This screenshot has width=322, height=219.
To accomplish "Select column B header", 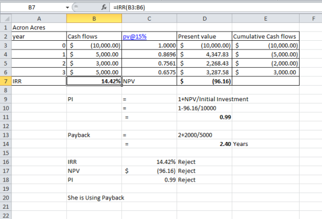I will tap(94, 18).
